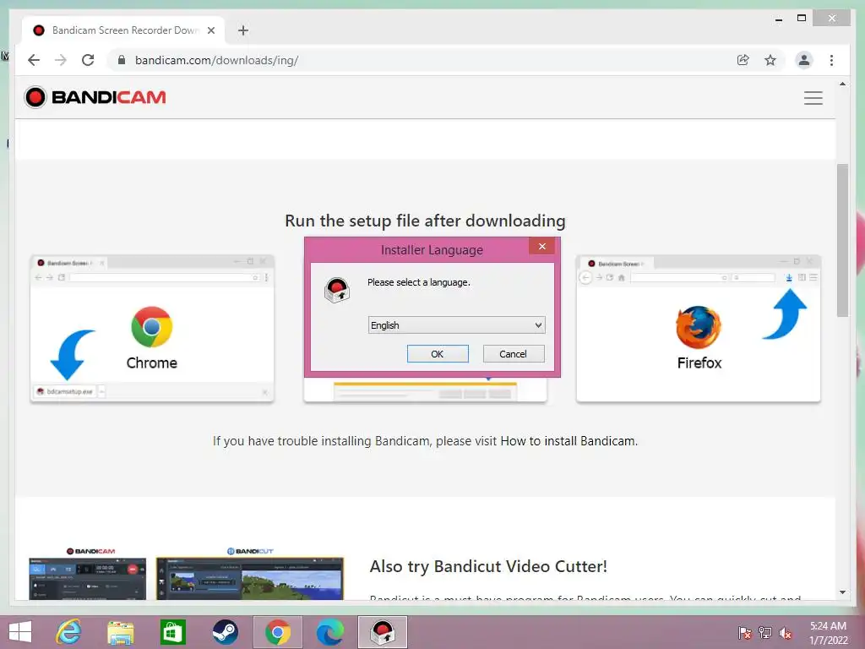Click the Chrome download instruction image

click(x=152, y=329)
